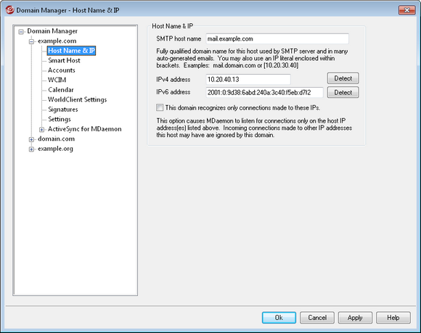Select the Signatures tree item
The width and height of the screenshot is (421, 333).
tap(63, 110)
